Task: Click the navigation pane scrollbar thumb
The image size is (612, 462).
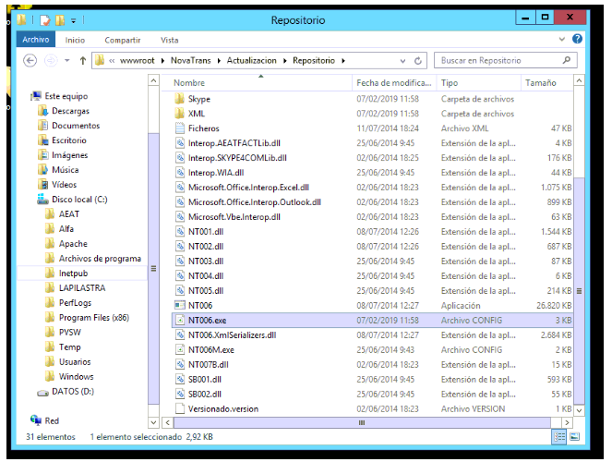Action: click(154, 269)
